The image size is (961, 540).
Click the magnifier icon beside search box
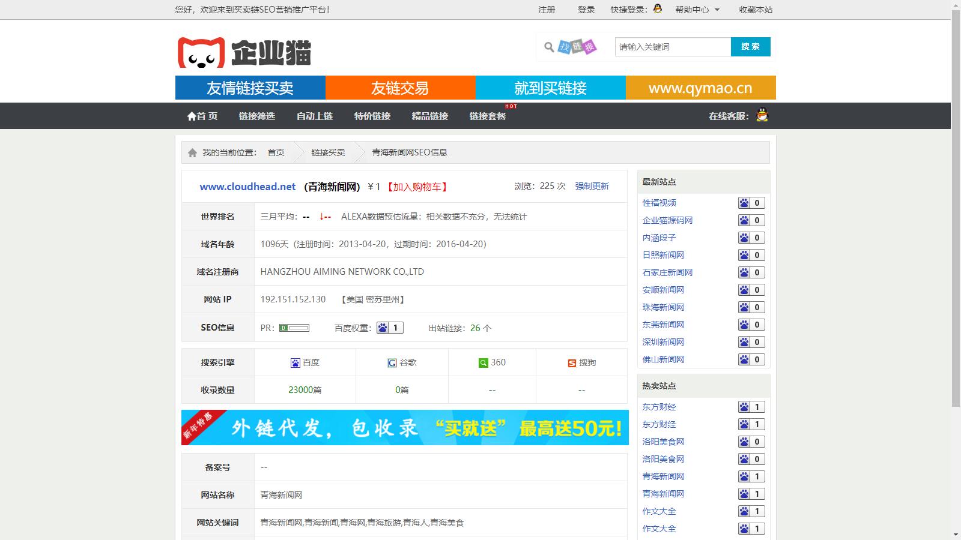click(549, 47)
